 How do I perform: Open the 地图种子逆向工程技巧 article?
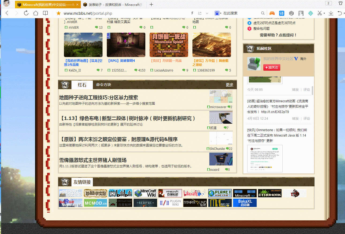(x=98, y=97)
